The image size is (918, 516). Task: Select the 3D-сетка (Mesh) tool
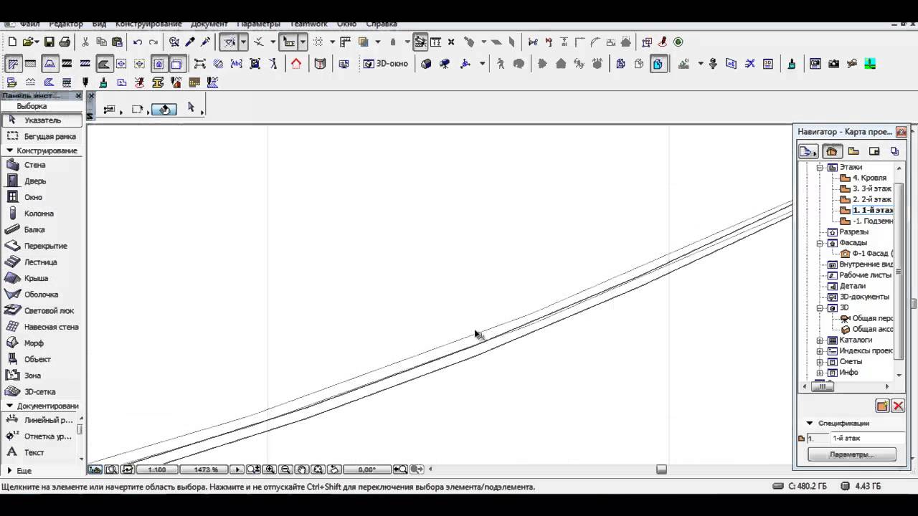coord(42,392)
